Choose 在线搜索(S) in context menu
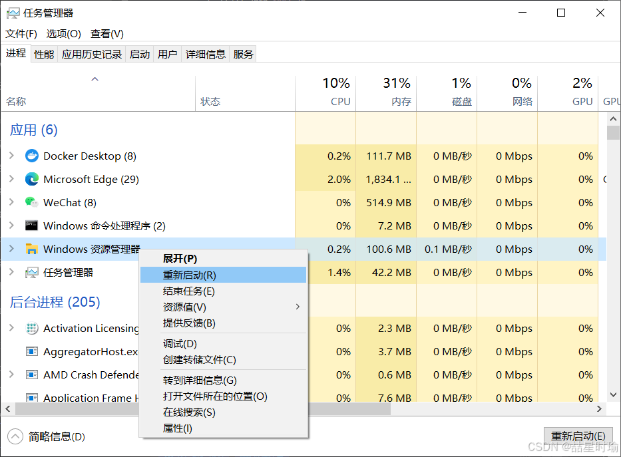The width and height of the screenshot is (621, 457). (224, 412)
